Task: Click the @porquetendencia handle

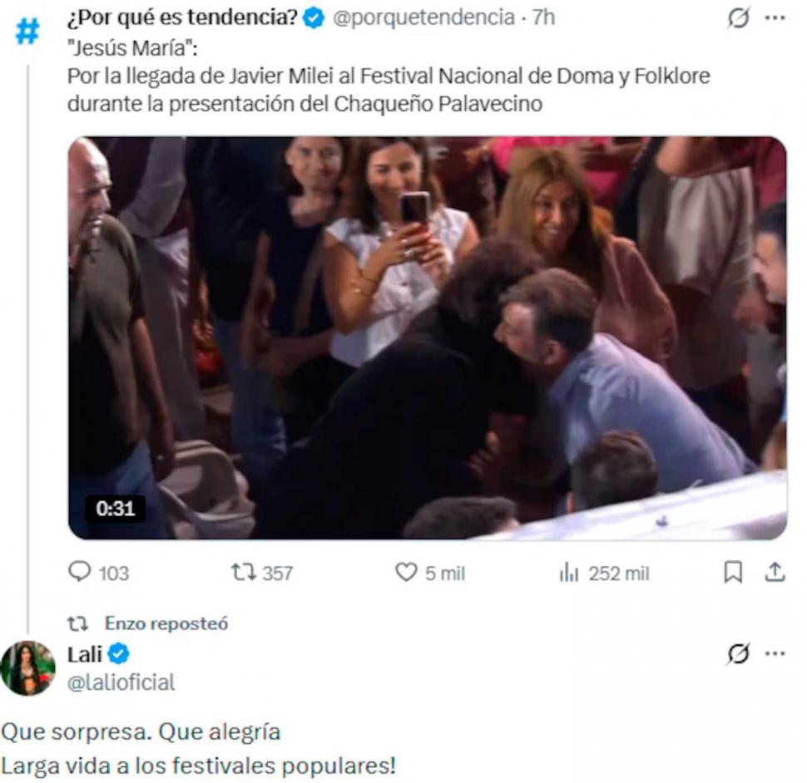Action: [423, 17]
